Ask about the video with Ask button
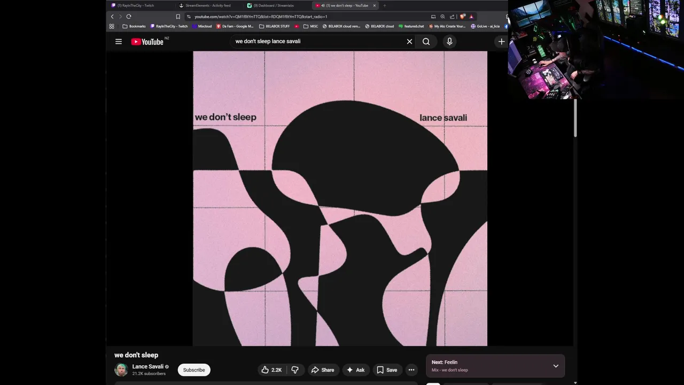The image size is (684, 385). pos(355,370)
